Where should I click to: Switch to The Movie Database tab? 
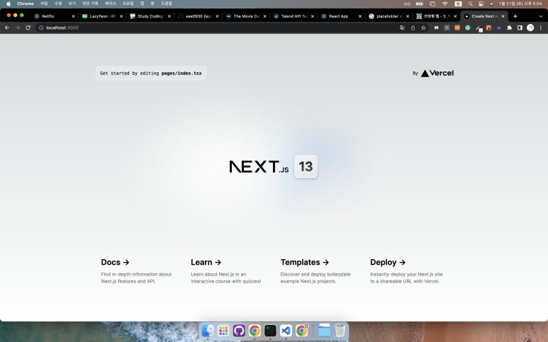pos(246,16)
